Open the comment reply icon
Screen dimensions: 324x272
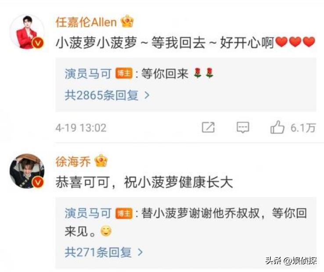click(243, 127)
